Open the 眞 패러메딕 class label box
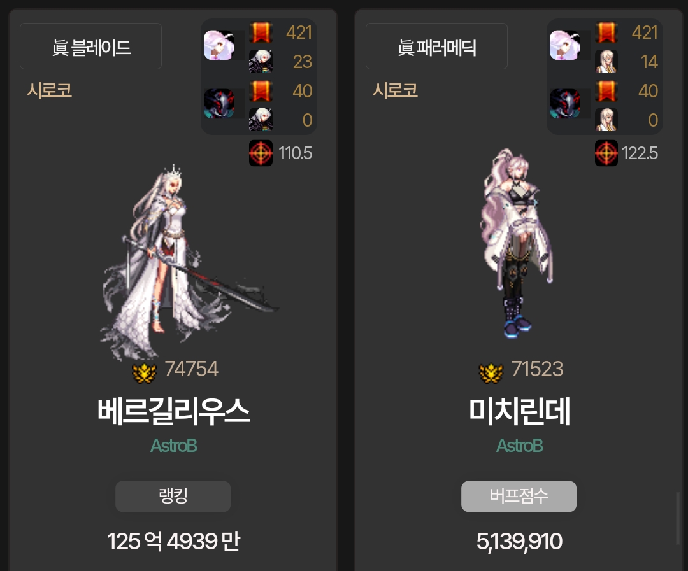The width and height of the screenshot is (688, 571). tap(436, 46)
